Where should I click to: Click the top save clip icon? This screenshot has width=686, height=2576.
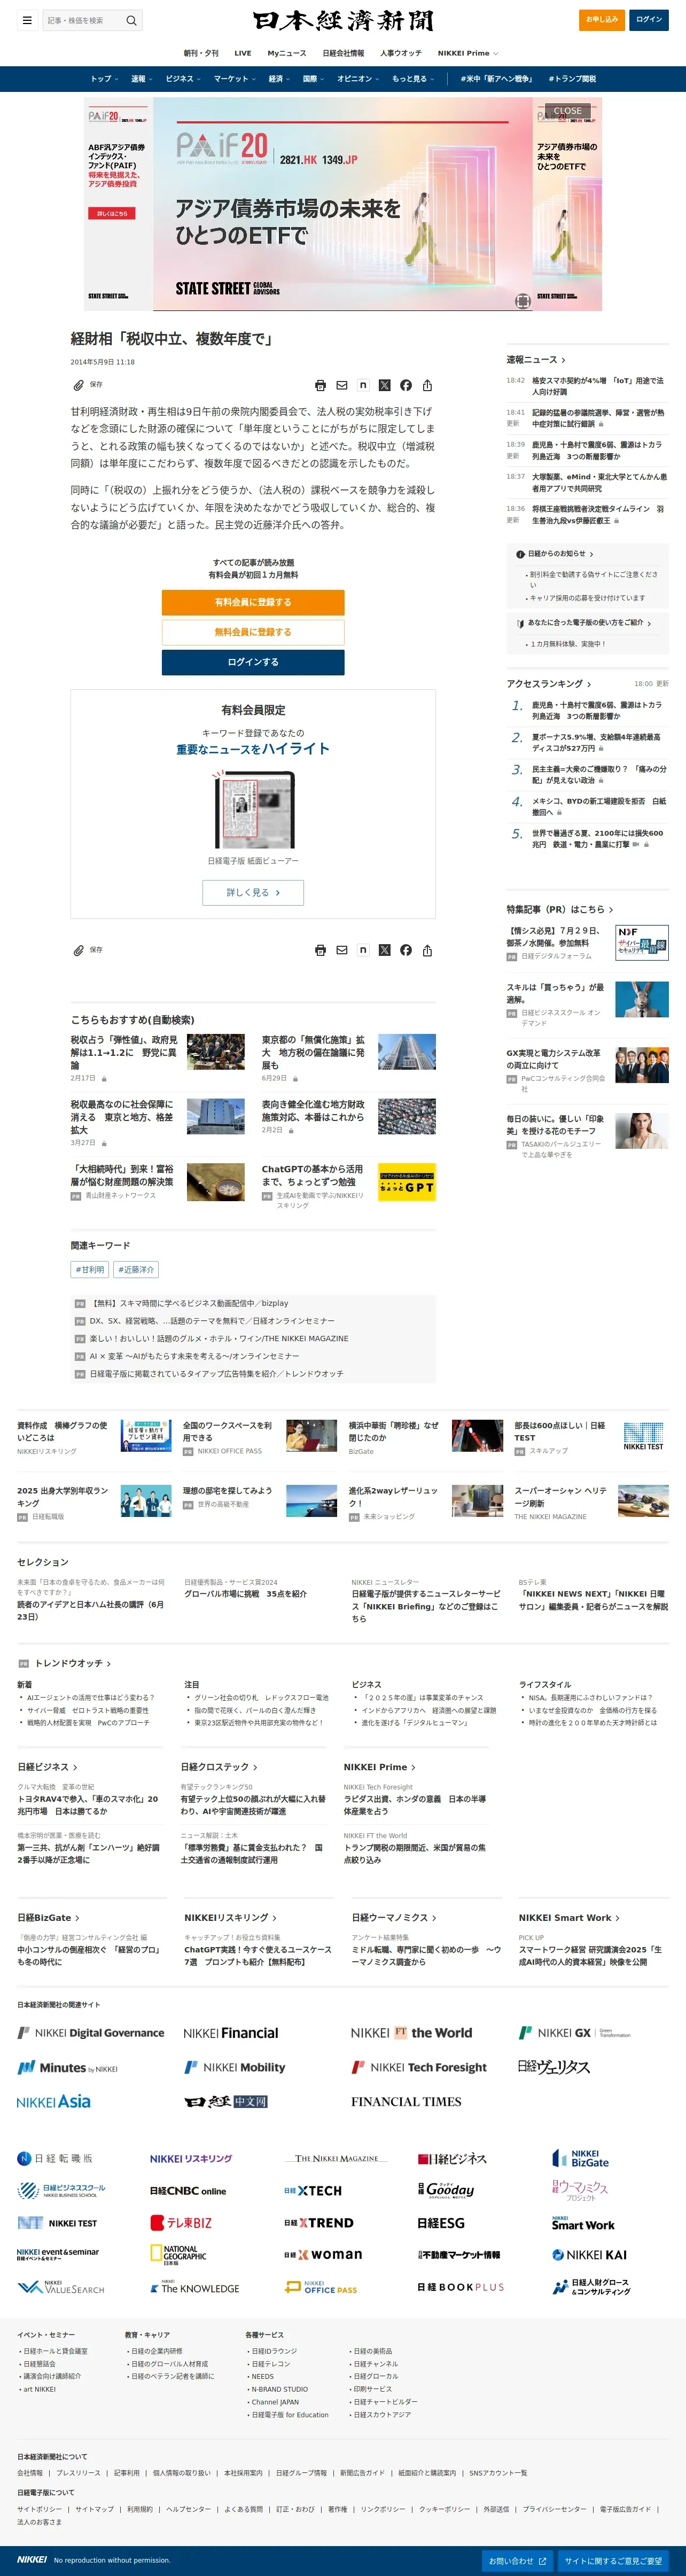coord(78,385)
